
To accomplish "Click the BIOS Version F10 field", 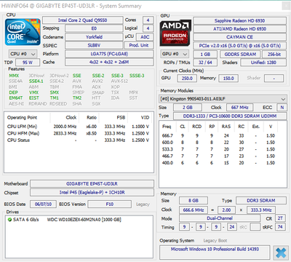I will point(110,204).
